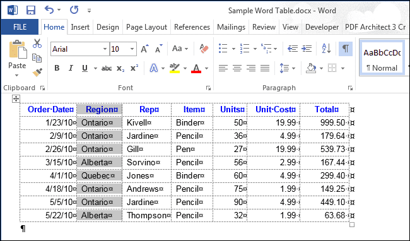Toggle Superscript formatting
This screenshot has width=410, height=241.
pos(134,68)
